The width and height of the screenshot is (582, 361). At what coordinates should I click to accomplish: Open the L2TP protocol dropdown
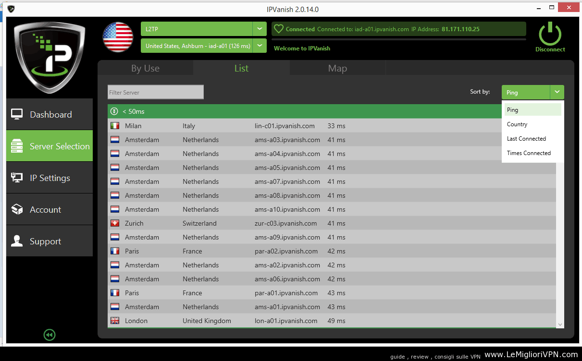click(x=260, y=29)
